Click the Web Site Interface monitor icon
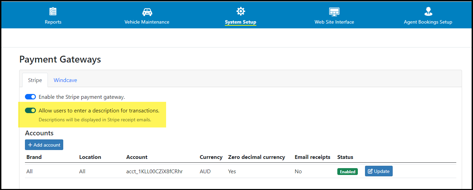This screenshot has width=473, height=190. (x=334, y=12)
